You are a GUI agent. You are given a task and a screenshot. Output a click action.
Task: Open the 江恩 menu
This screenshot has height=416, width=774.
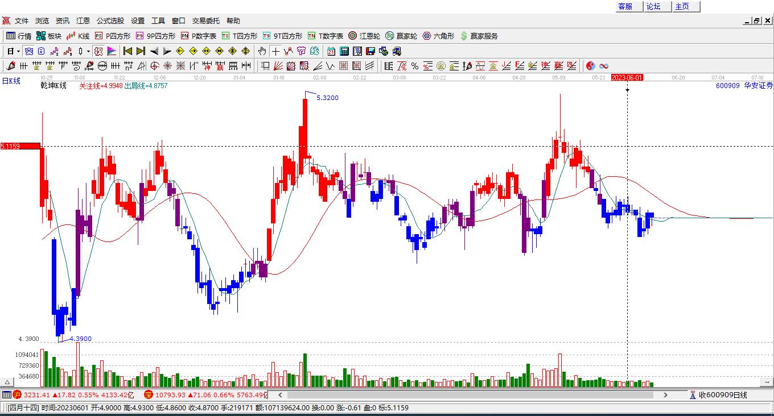pos(83,21)
